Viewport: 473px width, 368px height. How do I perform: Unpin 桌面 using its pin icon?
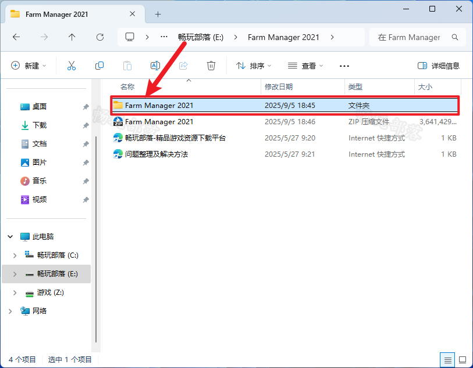tap(86, 107)
